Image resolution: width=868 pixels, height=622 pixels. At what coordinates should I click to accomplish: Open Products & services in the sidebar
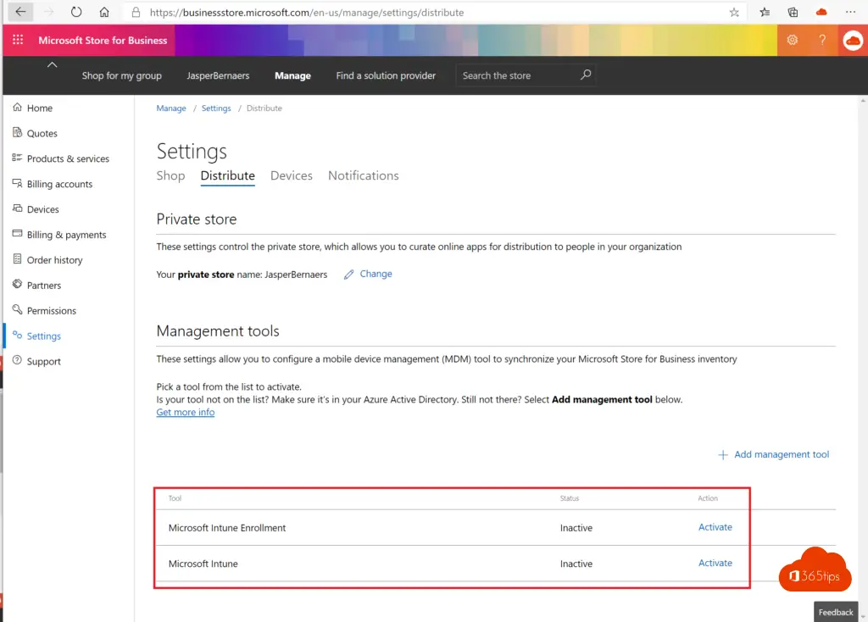pos(68,158)
